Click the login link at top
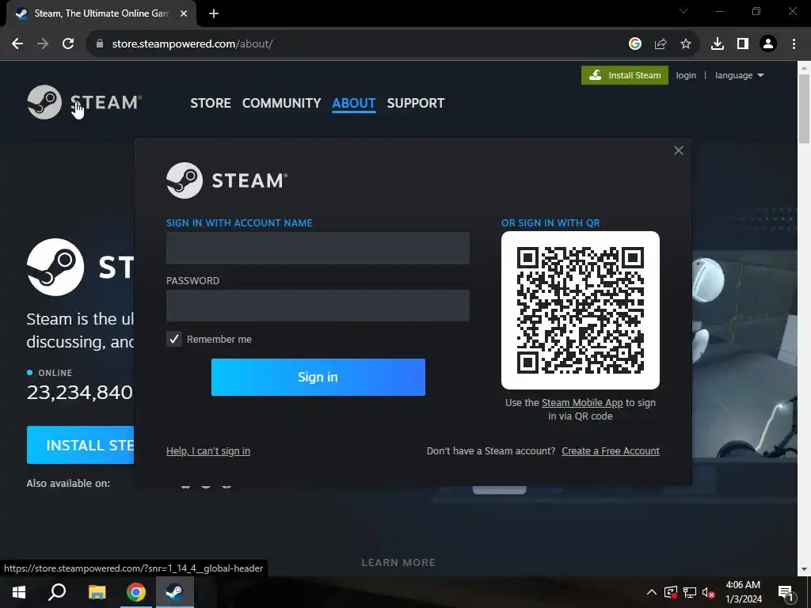Viewport: 811px width, 608px height. 686,75
